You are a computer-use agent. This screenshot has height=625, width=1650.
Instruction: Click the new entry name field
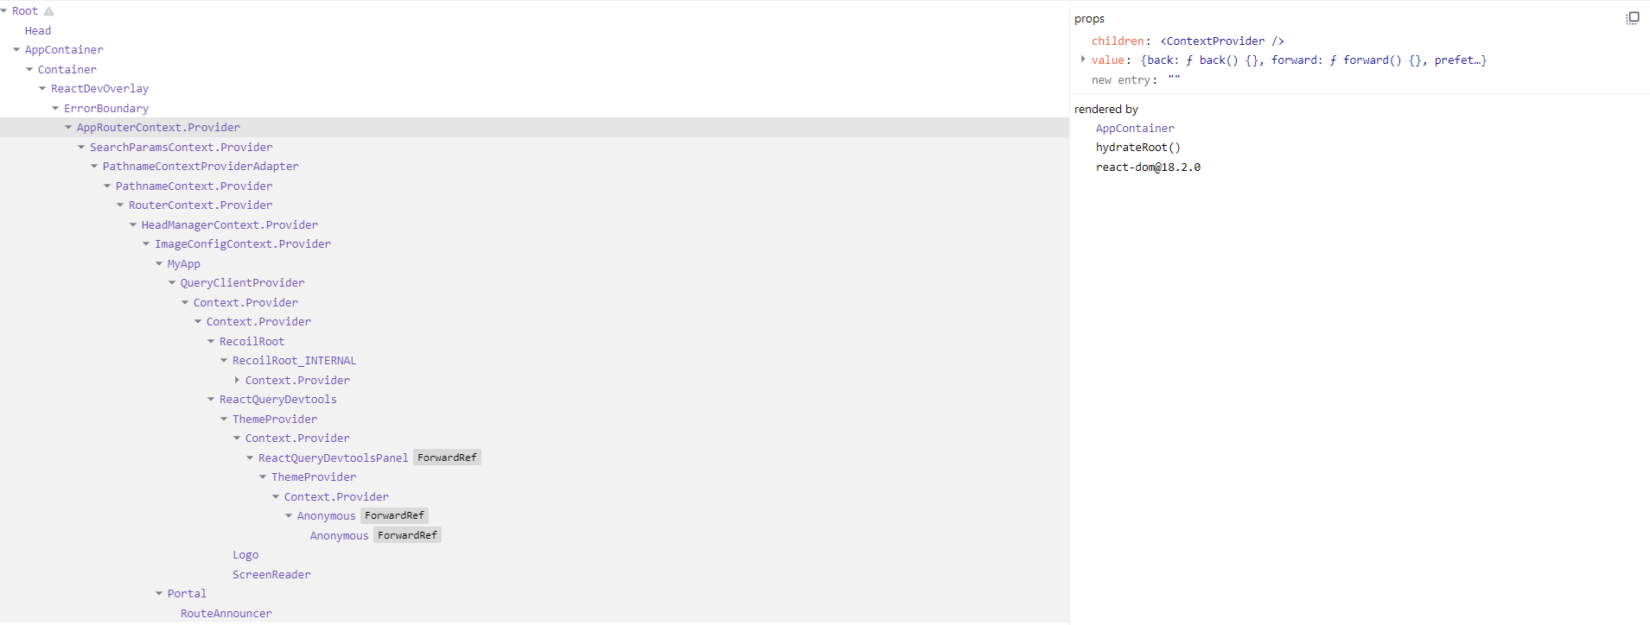(x=1121, y=79)
